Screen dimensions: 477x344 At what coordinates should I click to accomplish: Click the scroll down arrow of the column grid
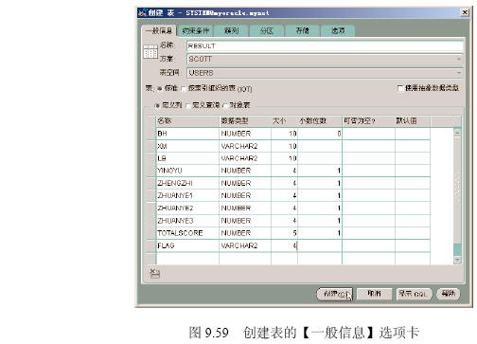coord(457,260)
